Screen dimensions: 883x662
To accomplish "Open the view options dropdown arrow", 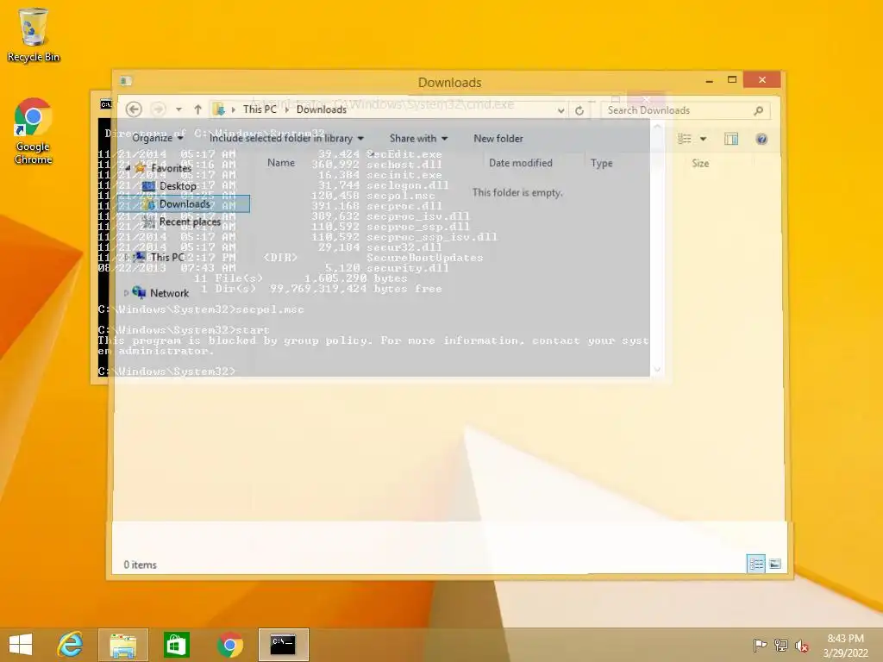I will 703,139.
